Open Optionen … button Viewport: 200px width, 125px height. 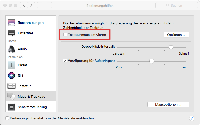[x=176, y=35]
